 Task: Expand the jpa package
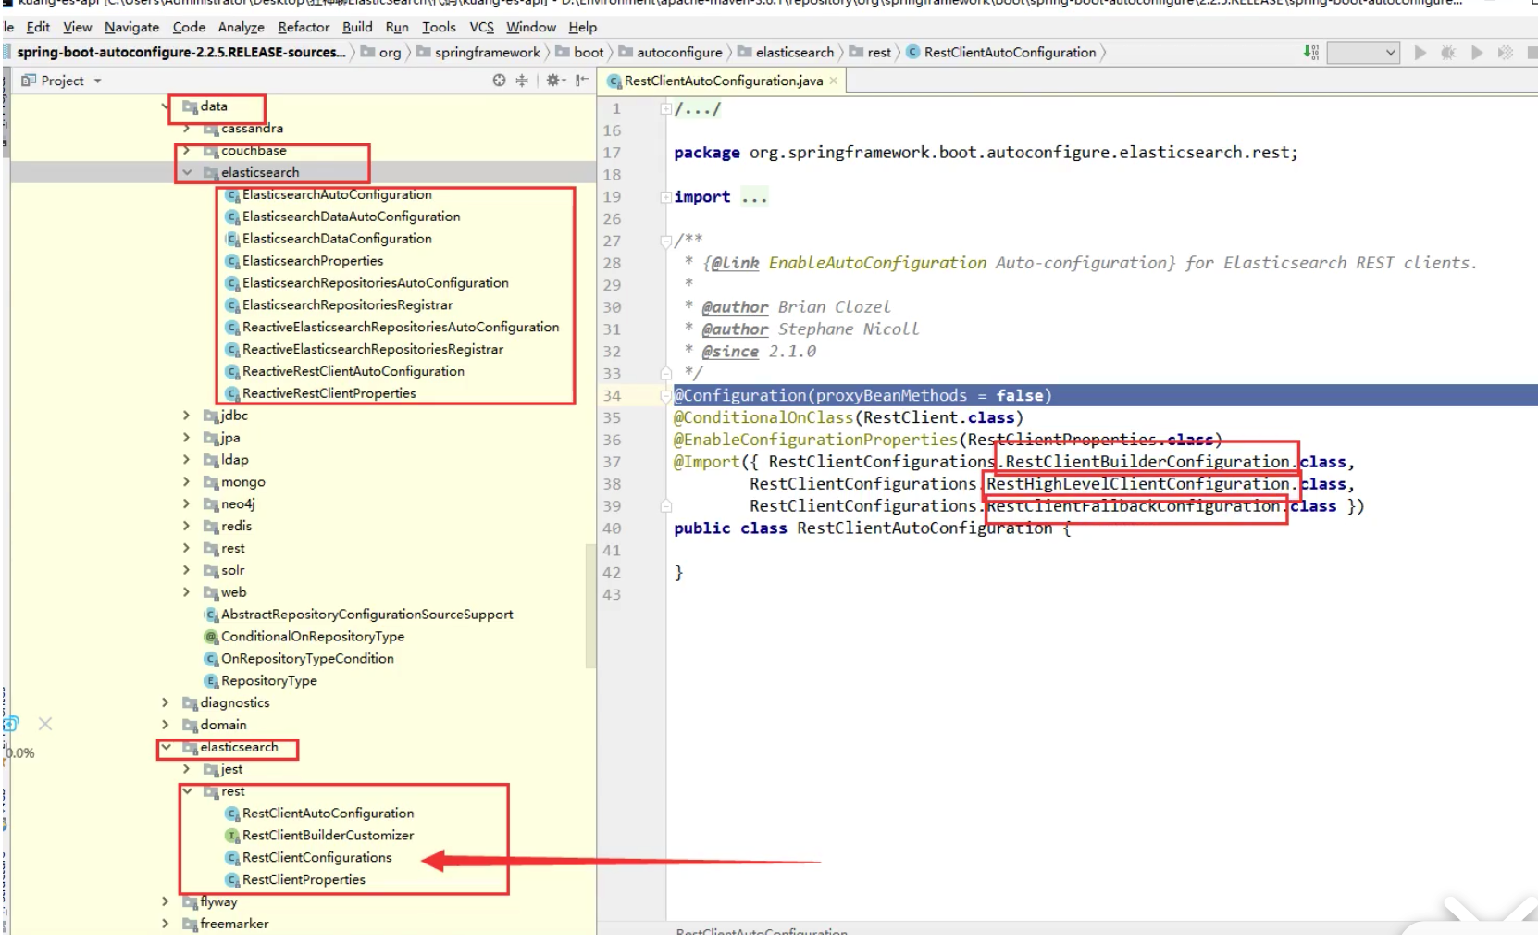coord(186,438)
